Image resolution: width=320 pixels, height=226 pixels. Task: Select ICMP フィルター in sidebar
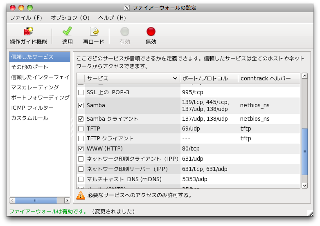32,108
